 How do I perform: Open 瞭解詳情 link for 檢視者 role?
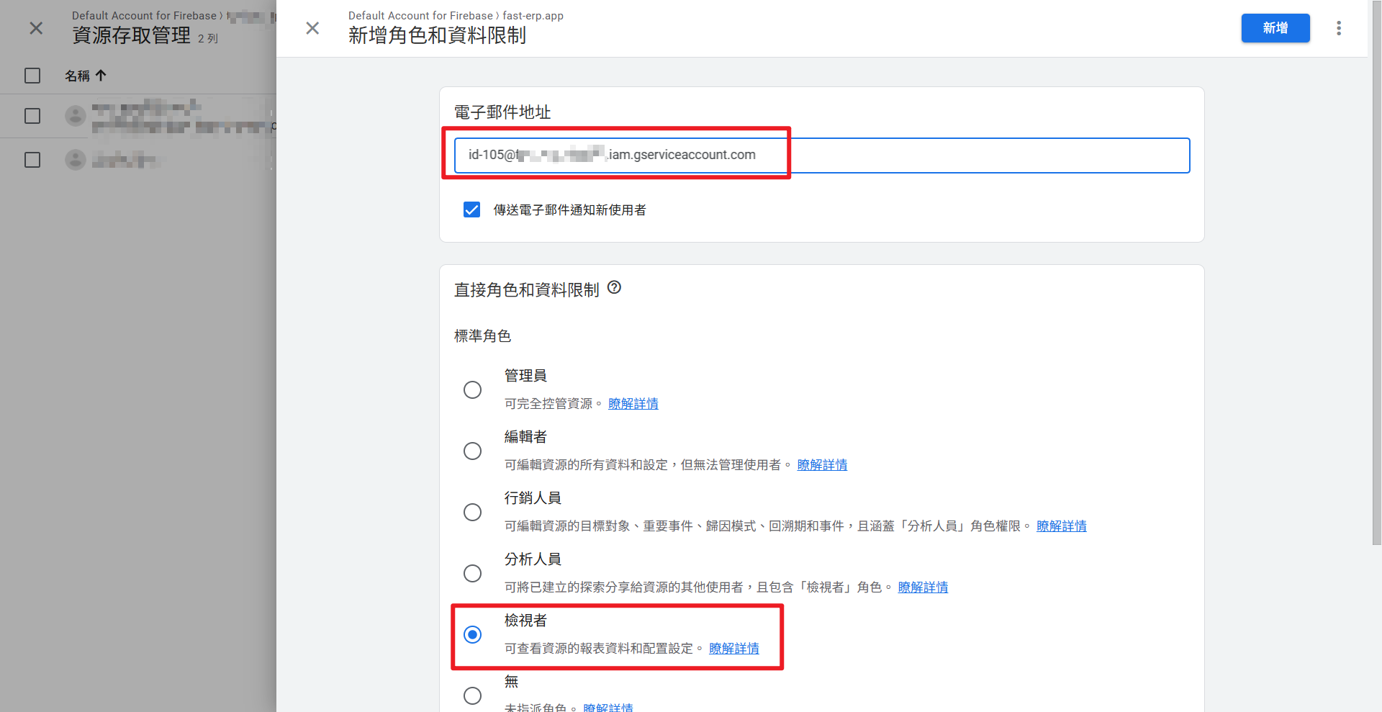pyautogui.click(x=733, y=648)
